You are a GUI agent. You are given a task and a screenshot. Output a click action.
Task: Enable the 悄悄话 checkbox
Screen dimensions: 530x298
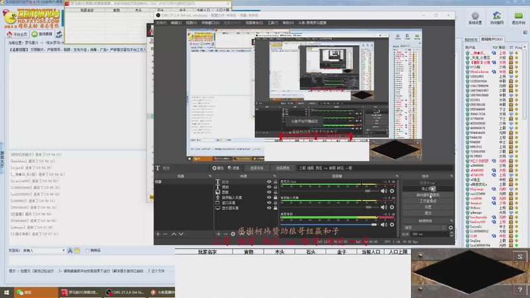[87, 250]
